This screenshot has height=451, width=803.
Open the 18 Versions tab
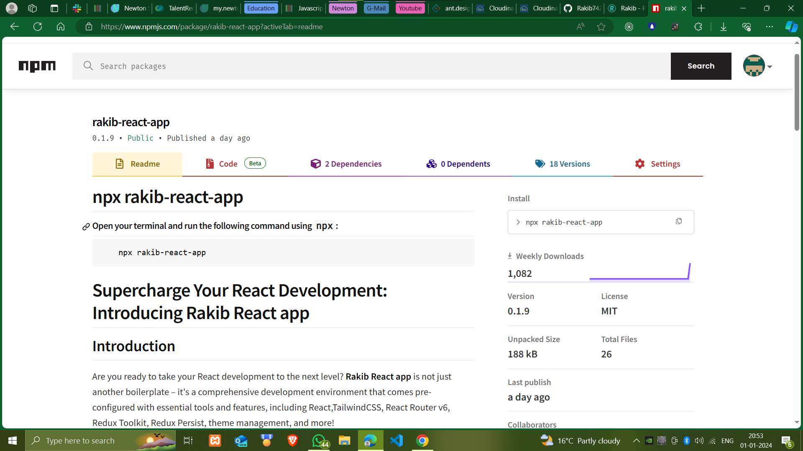[x=563, y=164]
